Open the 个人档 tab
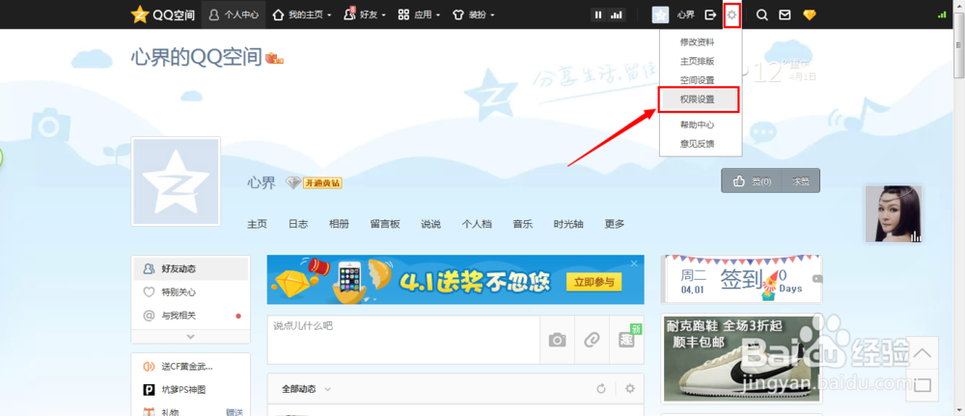This screenshot has height=416, width=965. click(477, 224)
